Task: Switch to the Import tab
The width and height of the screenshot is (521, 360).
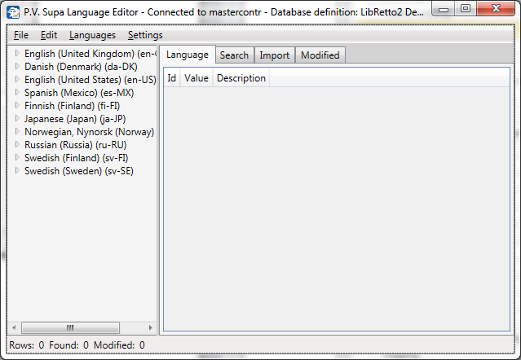Action: tap(274, 55)
